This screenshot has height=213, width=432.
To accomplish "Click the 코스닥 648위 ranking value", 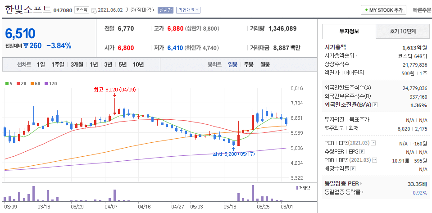I will pyautogui.click(x=413, y=56).
